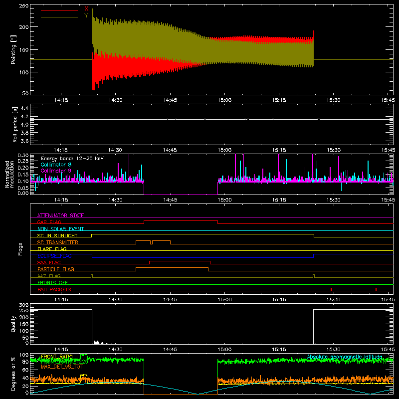The image size is (399, 399).
Task: Click the 50 tick on Pointing axis
Action: 25,93
